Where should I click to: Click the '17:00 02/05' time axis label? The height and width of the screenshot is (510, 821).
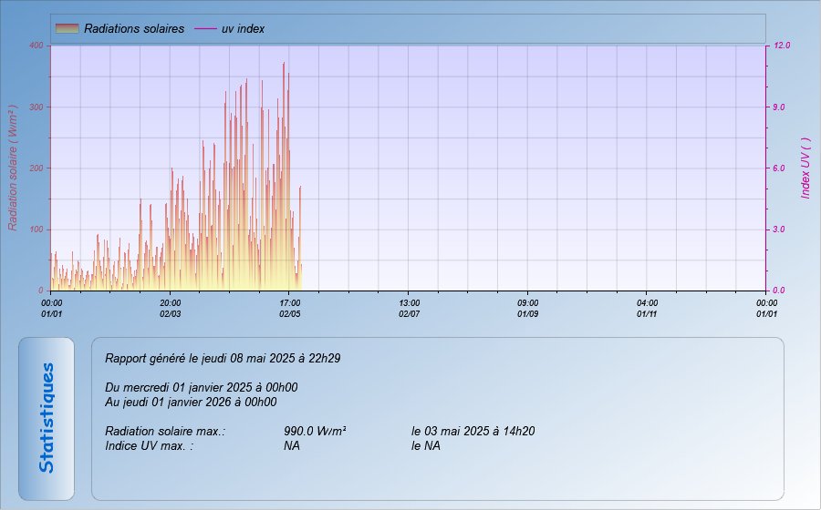[x=289, y=309]
